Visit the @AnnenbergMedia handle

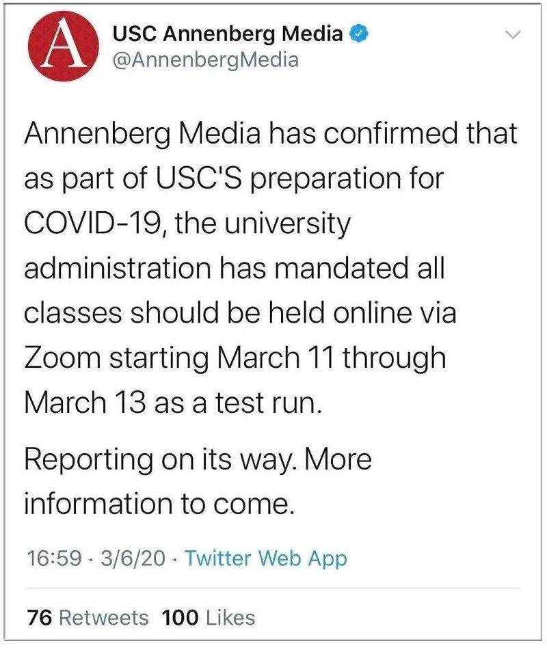point(206,60)
